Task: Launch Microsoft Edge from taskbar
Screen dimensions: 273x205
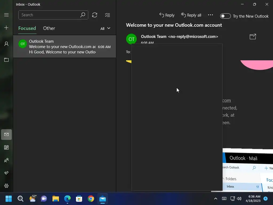Action: click(67, 199)
